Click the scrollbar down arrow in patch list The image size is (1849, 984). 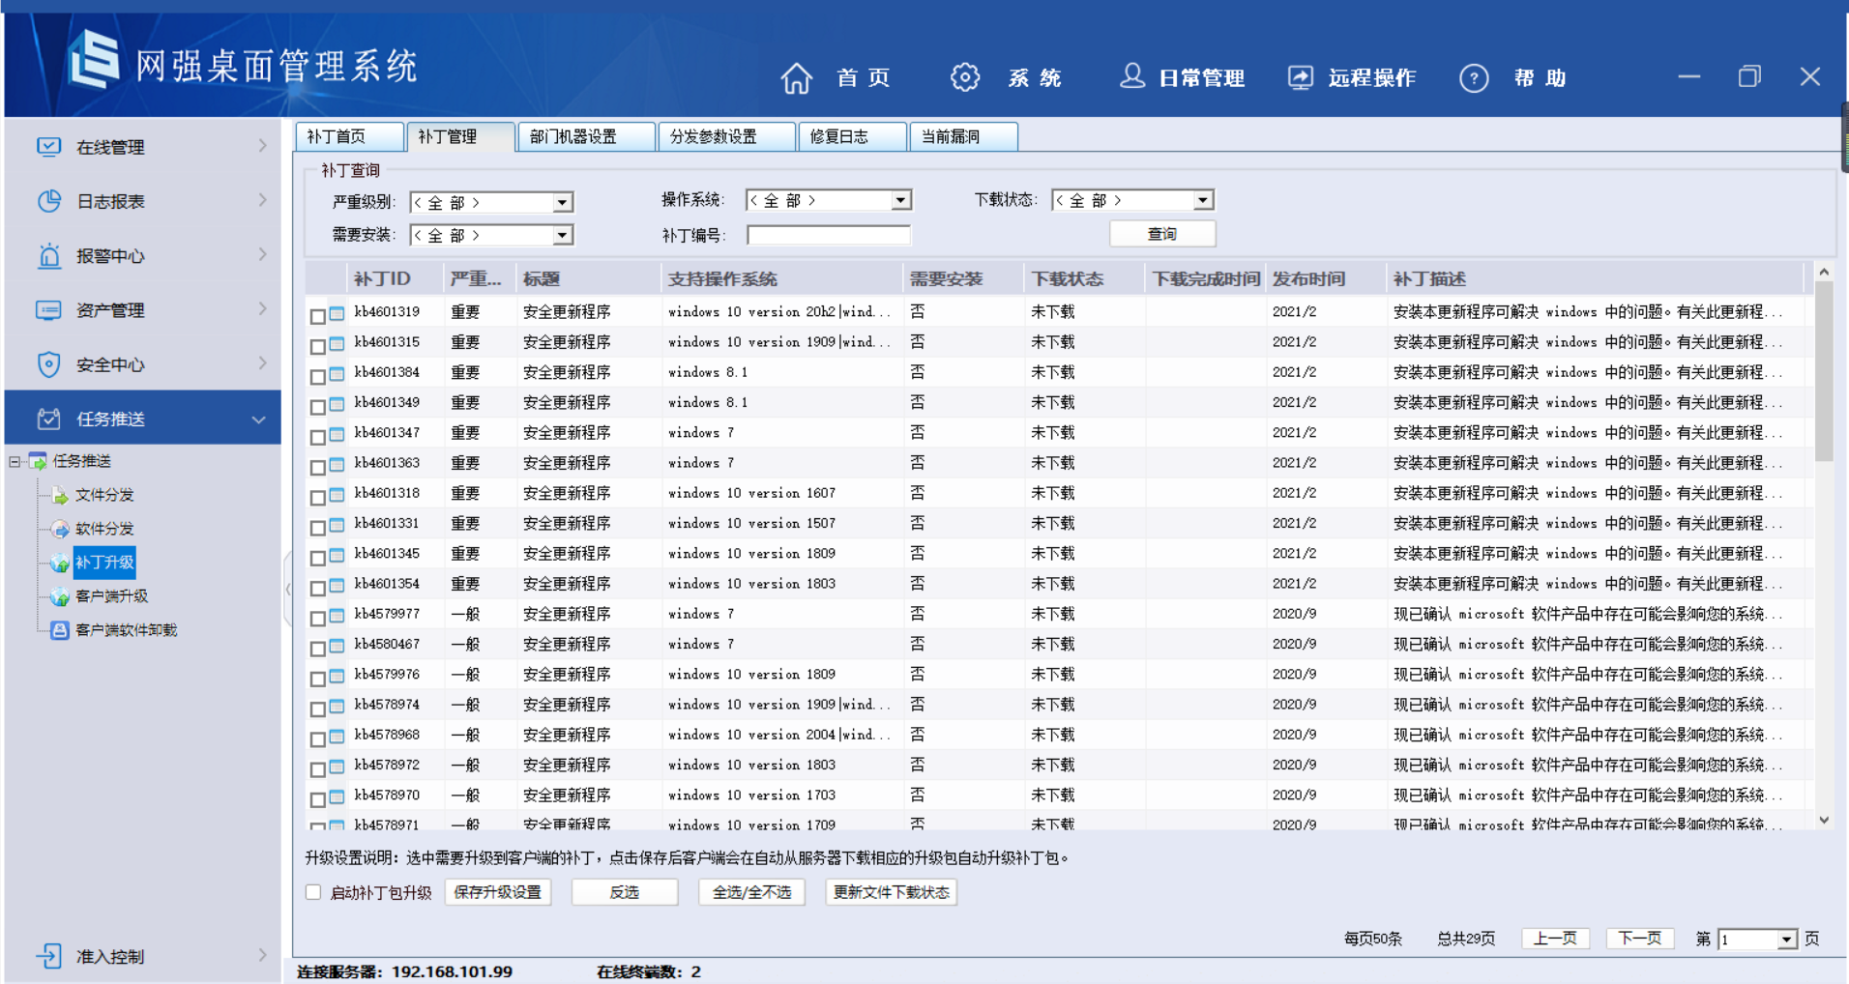click(1824, 820)
